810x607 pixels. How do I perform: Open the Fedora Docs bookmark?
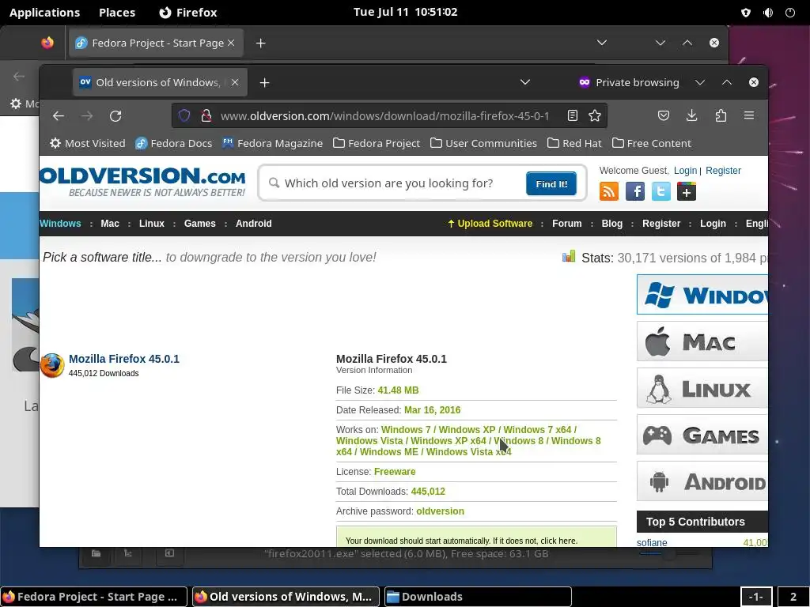[173, 143]
